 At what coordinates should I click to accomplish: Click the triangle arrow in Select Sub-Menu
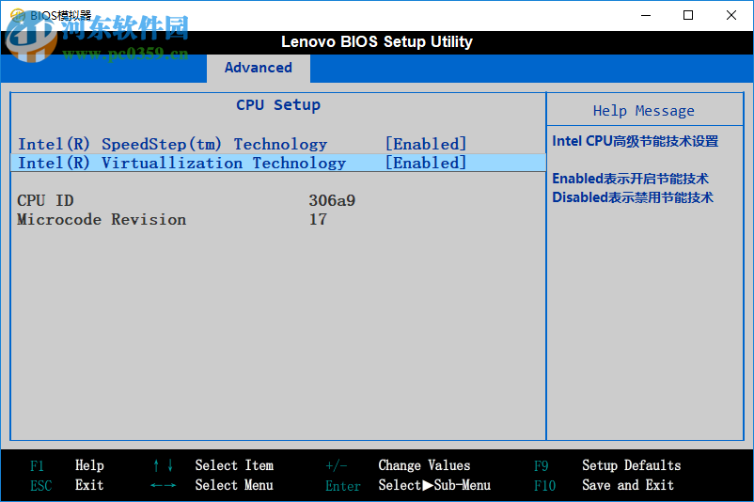pos(428,486)
